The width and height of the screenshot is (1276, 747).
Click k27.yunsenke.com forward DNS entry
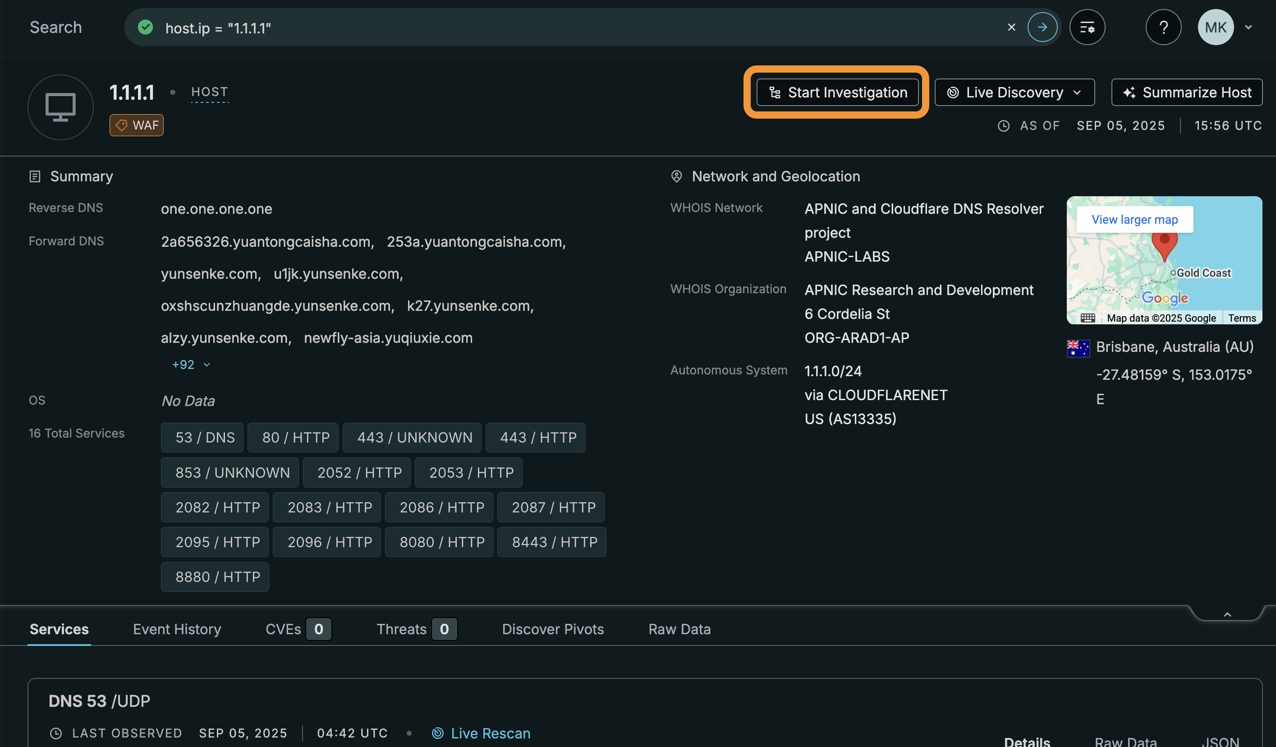click(468, 306)
